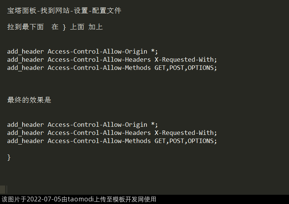Click Access-Control-Allow-Methods in the first code block

(99, 68)
